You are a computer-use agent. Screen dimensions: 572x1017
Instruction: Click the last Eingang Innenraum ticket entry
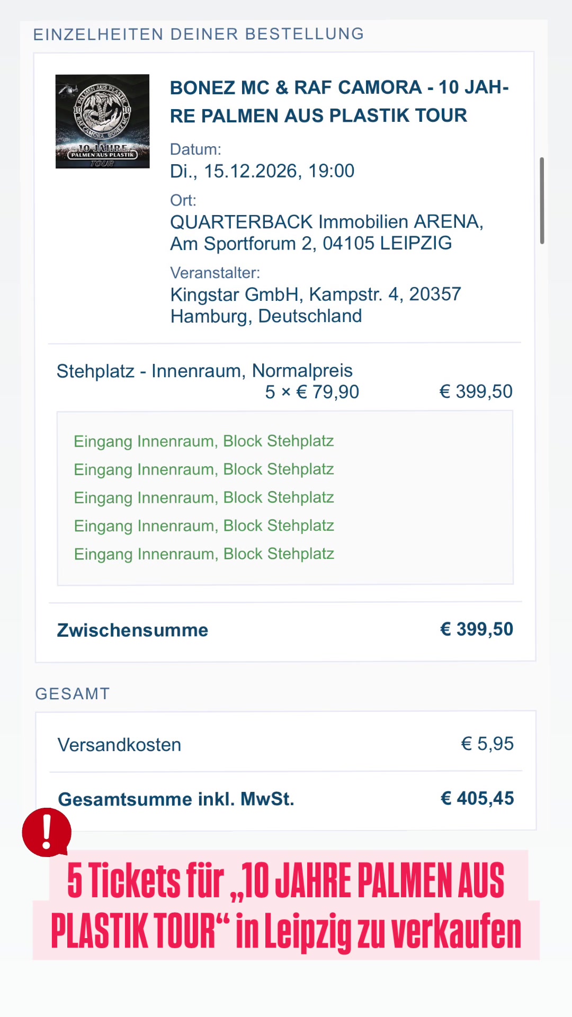(204, 554)
